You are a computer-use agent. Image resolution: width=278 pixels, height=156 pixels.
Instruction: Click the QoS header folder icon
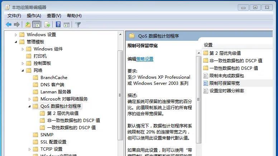pos(132,36)
